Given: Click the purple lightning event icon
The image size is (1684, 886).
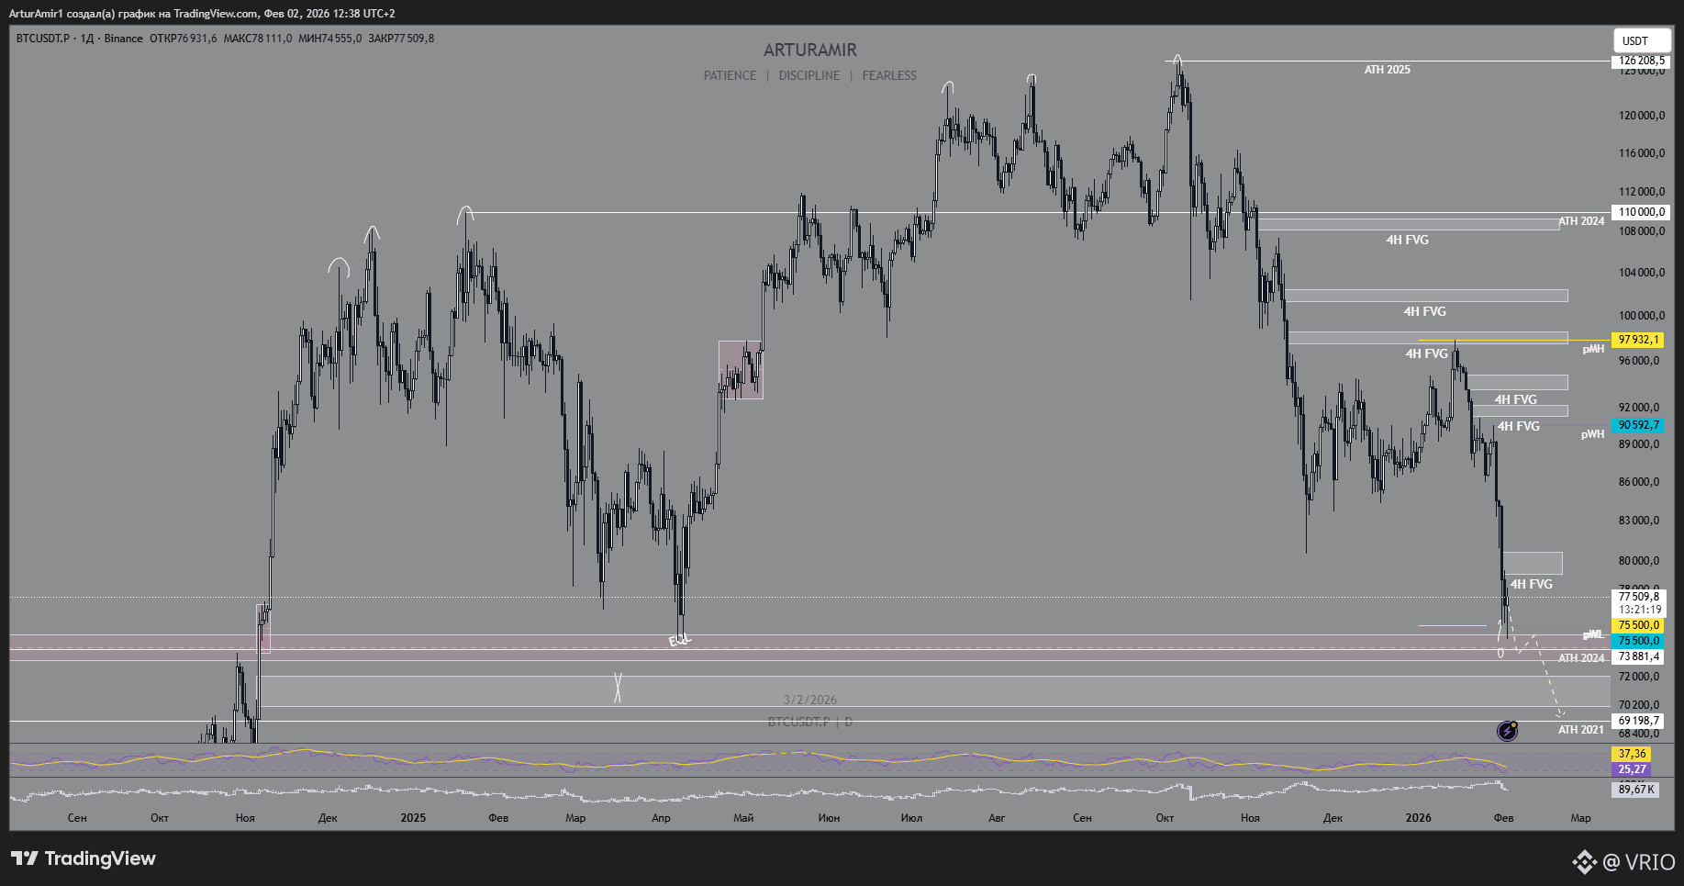Looking at the screenshot, I should (x=1507, y=731).
